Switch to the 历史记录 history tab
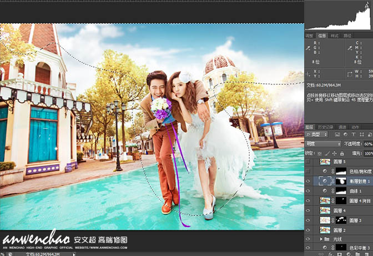373x256 pixels. pyautogui.click(x=325, y=127)
